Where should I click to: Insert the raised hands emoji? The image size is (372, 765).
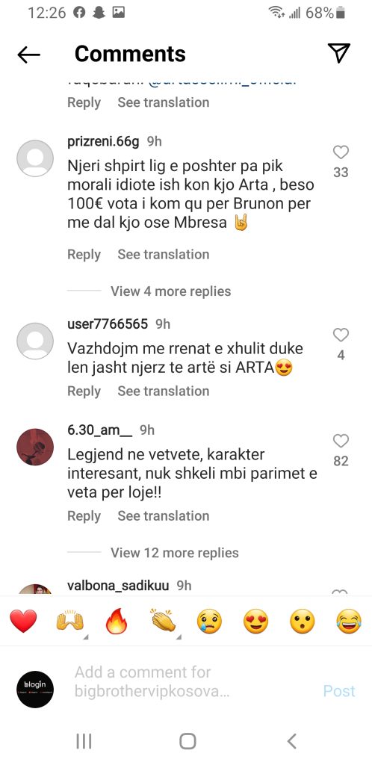pos(69,622)
